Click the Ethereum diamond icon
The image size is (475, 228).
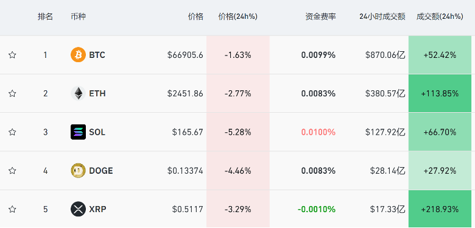[x=78, y=93]
